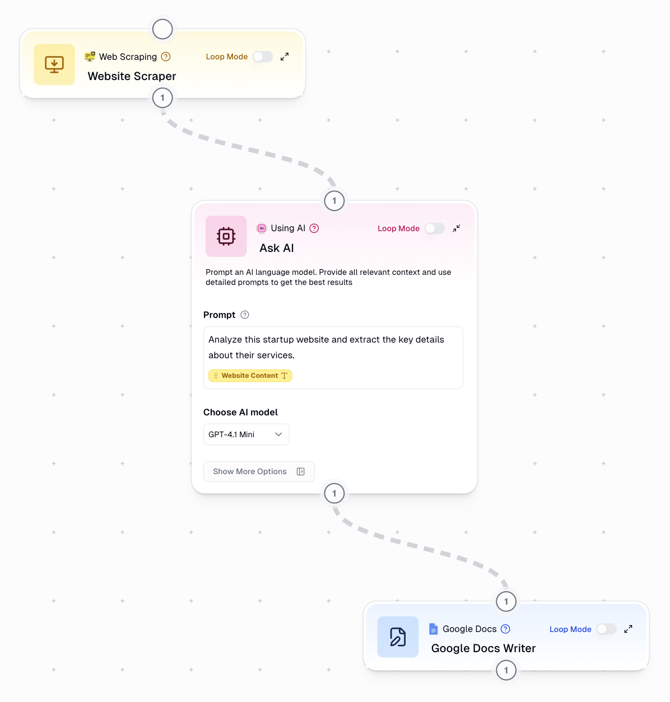Screen dimensions: 670x702
Task: Click the Website Scraper download monitor icon
Action: tap(54, 64)
